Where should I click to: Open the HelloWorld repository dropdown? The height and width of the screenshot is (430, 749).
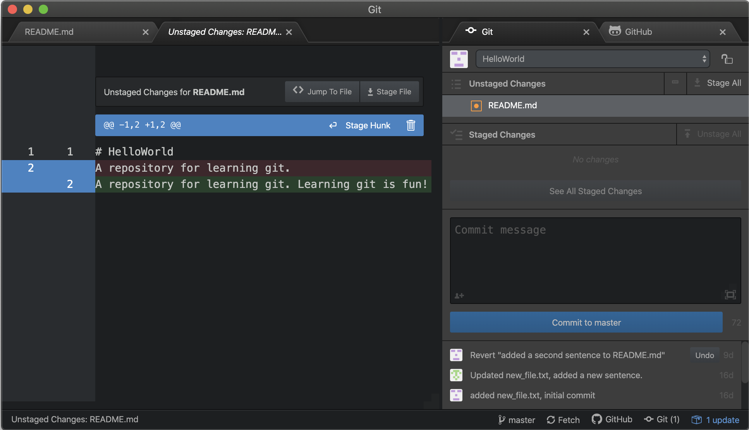[x=592, y=59]
